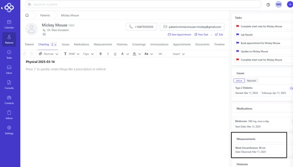Open Update on Mickey Mouse task
The height and width of the screenshot is (167, 293).
(263, 51)
